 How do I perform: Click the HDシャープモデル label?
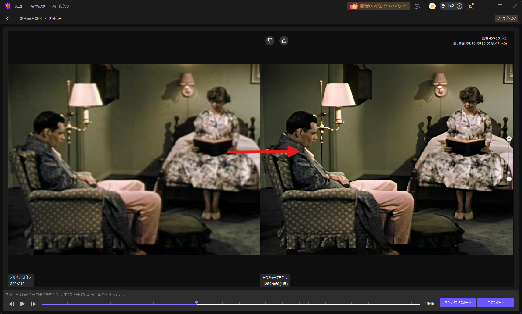click(x=275, y=277)
